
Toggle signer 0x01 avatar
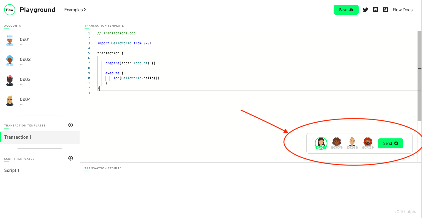click(x=321, y=143)
